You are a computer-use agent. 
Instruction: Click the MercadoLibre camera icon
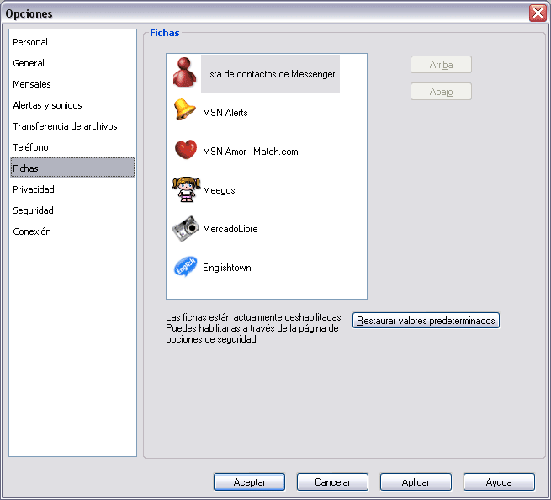coord(186,229)
